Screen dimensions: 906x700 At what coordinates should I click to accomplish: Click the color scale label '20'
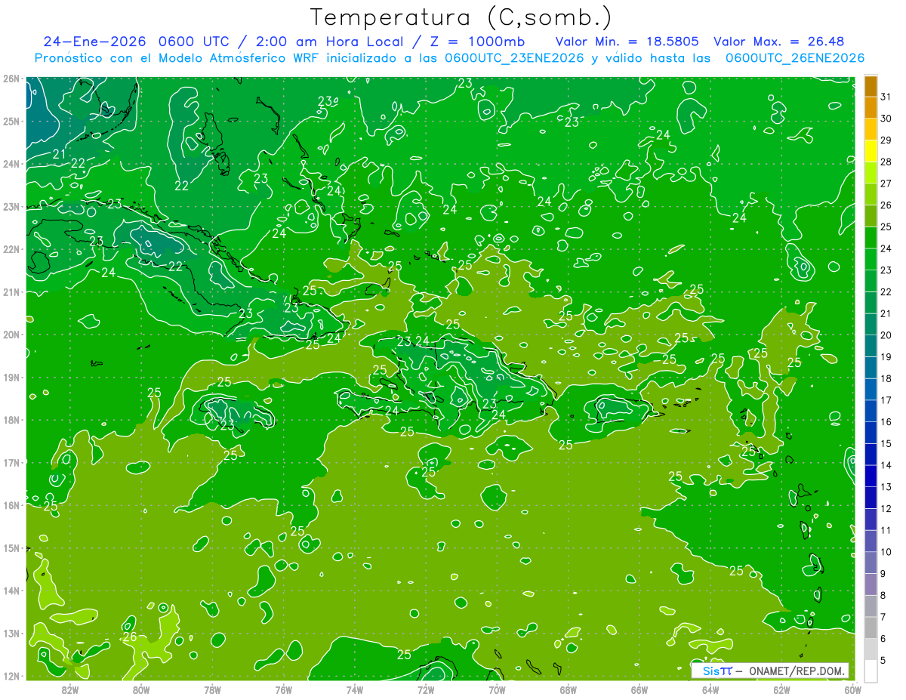coord(886,335)
